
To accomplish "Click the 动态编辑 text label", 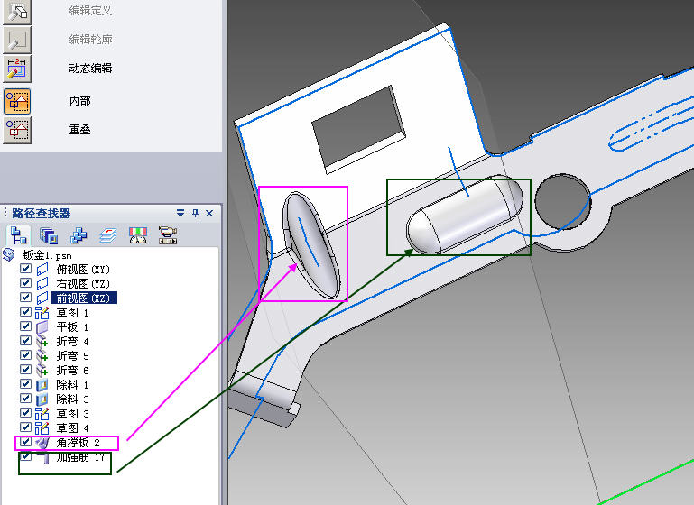I will pyautogui.click(x=90, y=69).
